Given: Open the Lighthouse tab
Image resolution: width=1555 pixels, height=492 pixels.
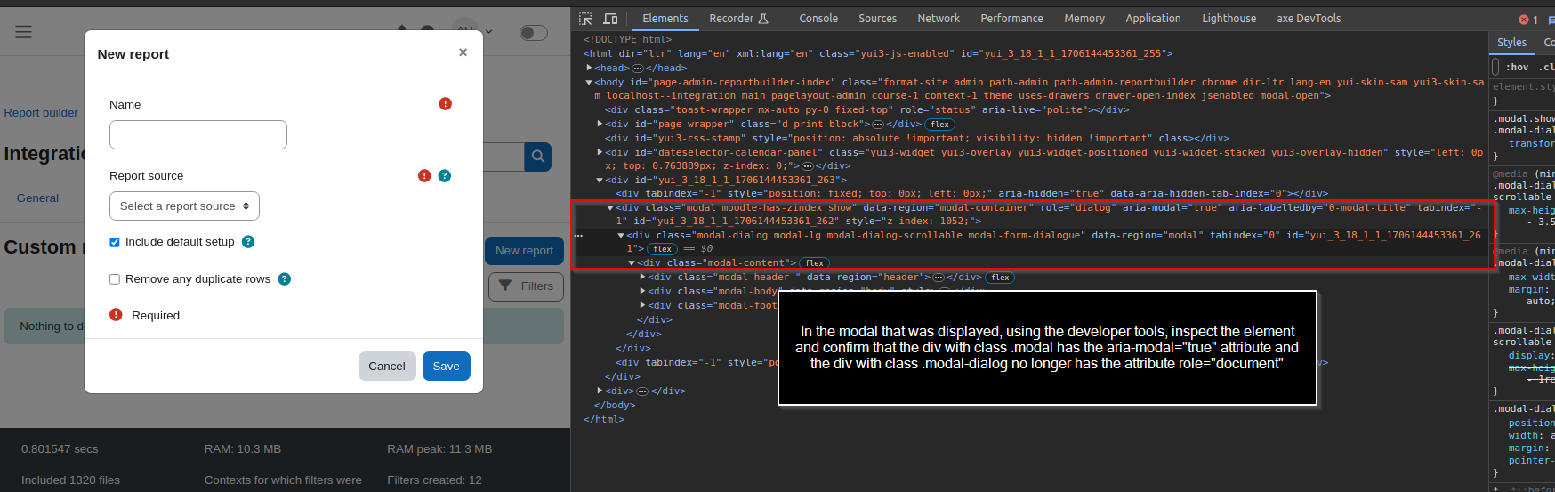Looking at the screenshot, I should click(x=1229, y=18).
